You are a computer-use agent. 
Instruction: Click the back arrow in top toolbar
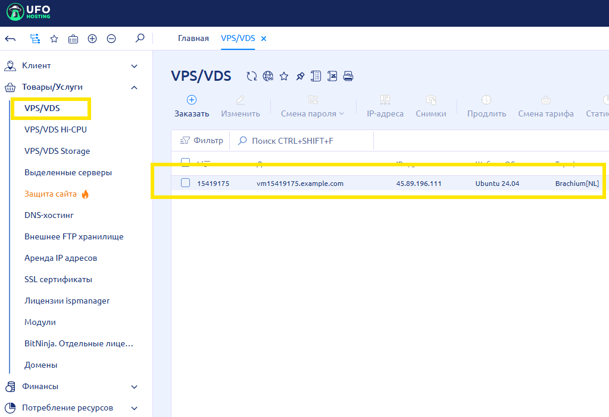pyautogui.click(x=10, y=39)
